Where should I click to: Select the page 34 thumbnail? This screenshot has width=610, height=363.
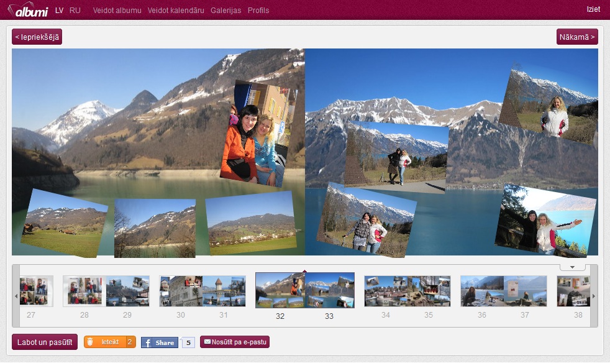[386, 290]
